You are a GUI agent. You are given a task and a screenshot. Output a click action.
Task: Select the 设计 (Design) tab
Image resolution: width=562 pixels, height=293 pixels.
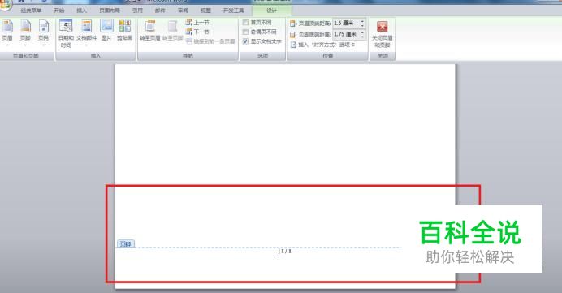(272, 11)
